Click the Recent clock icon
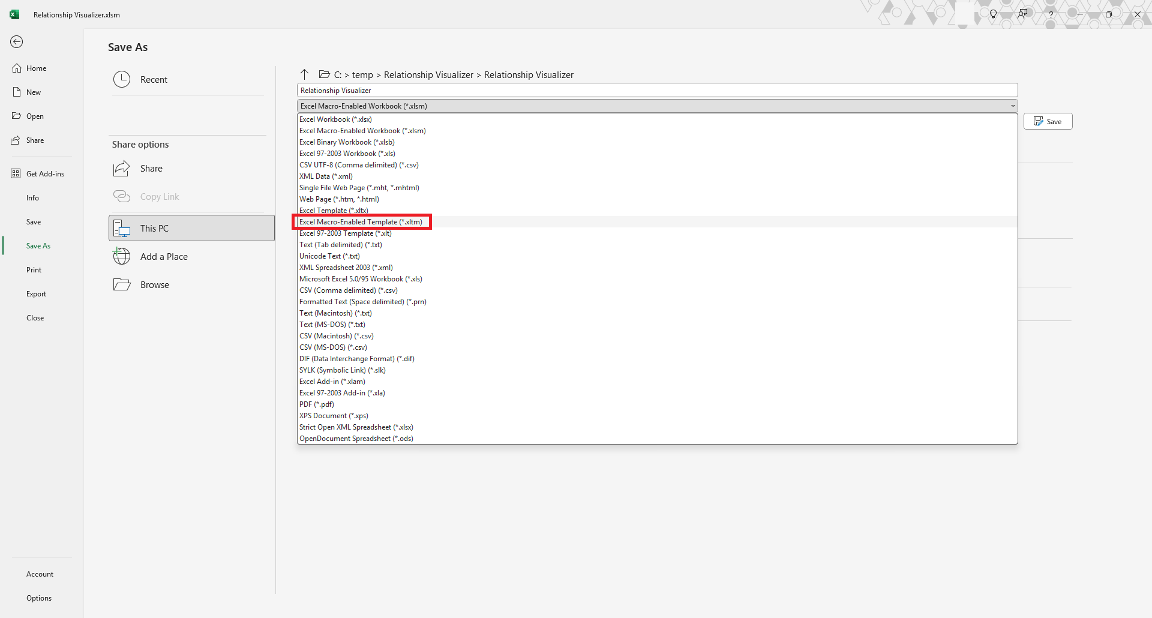 point(122,79)
